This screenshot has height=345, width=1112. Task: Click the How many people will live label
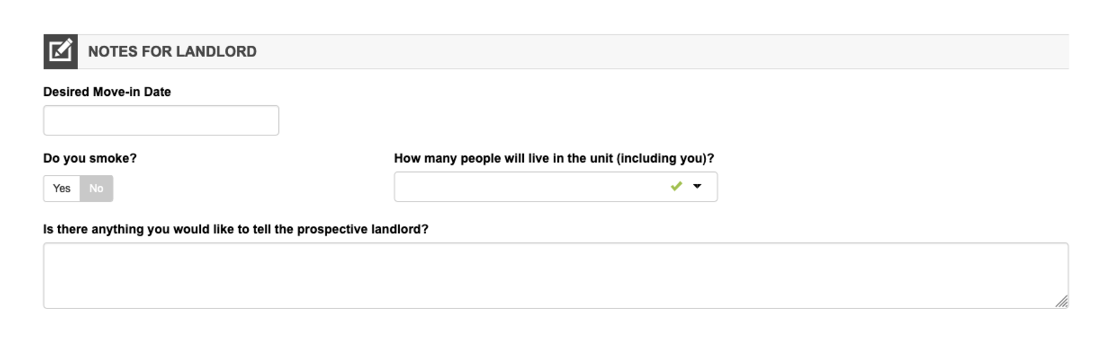click(554, 159)
